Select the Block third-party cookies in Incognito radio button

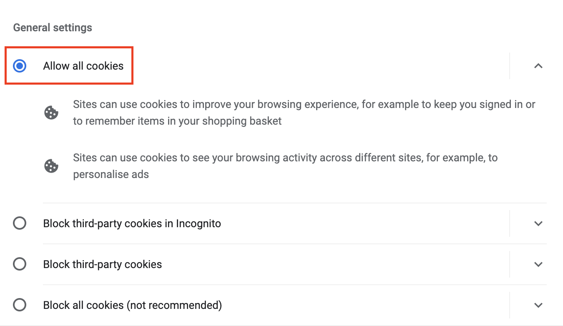(x=20, y=223)
